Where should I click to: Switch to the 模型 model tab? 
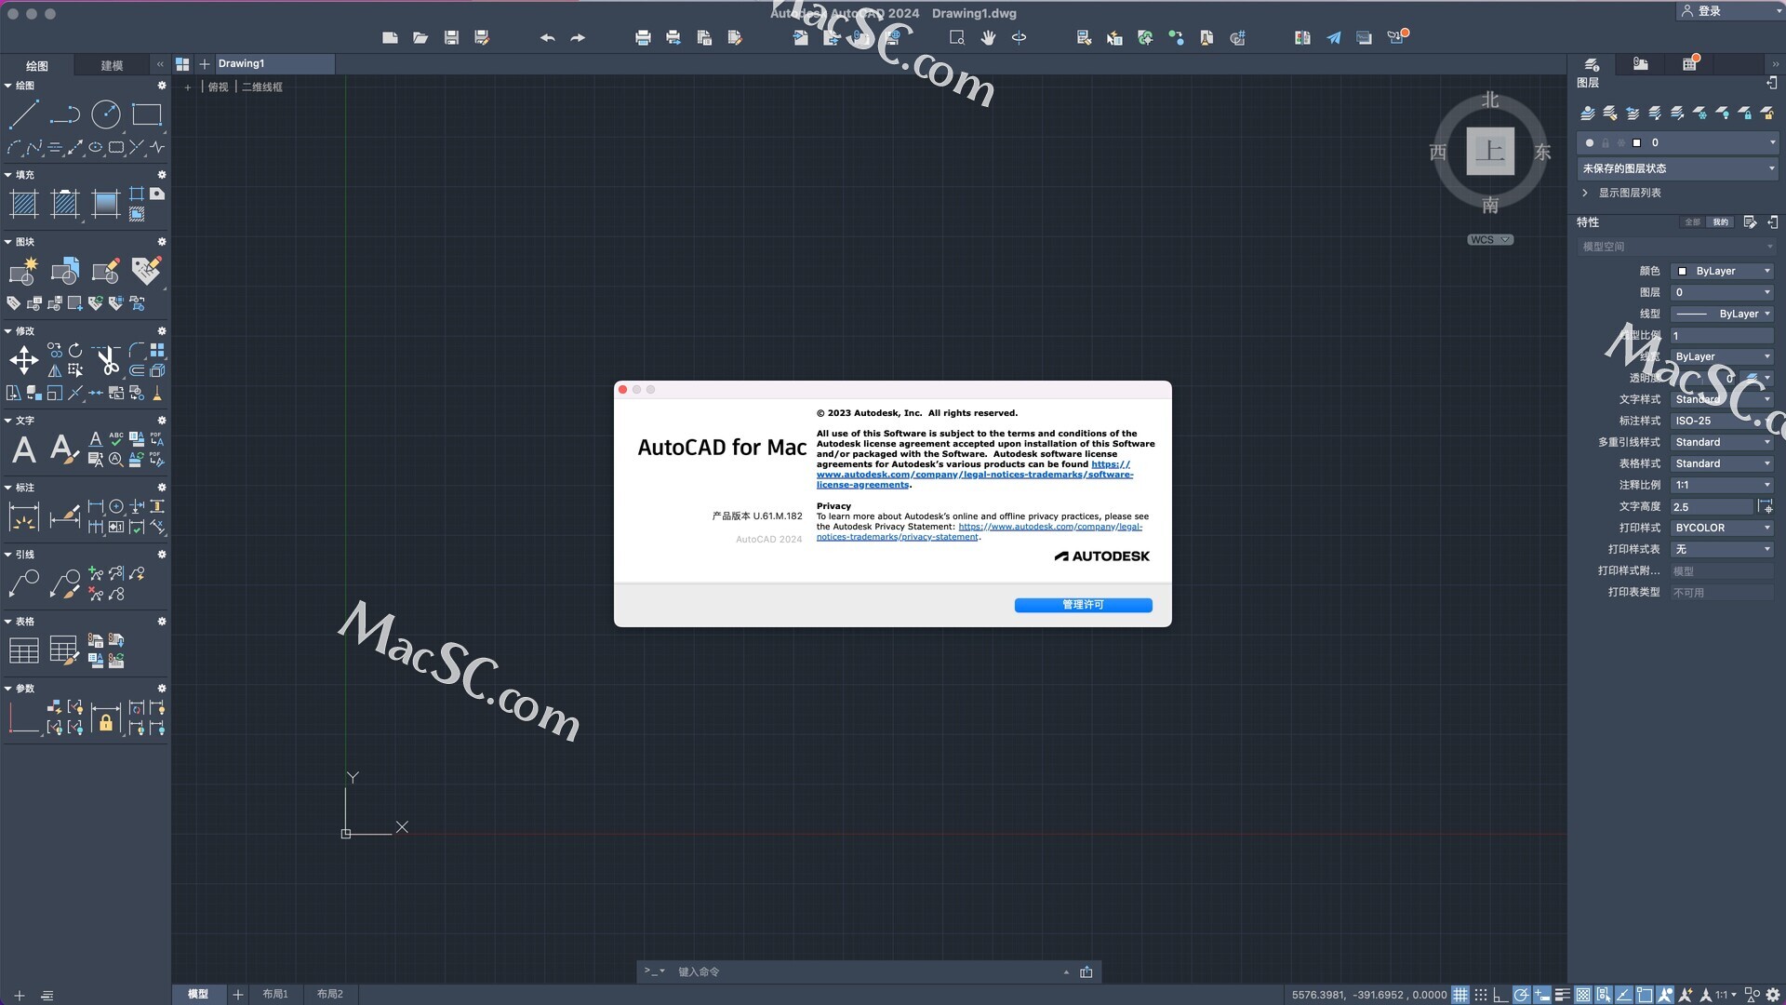(x=198, y=995)
